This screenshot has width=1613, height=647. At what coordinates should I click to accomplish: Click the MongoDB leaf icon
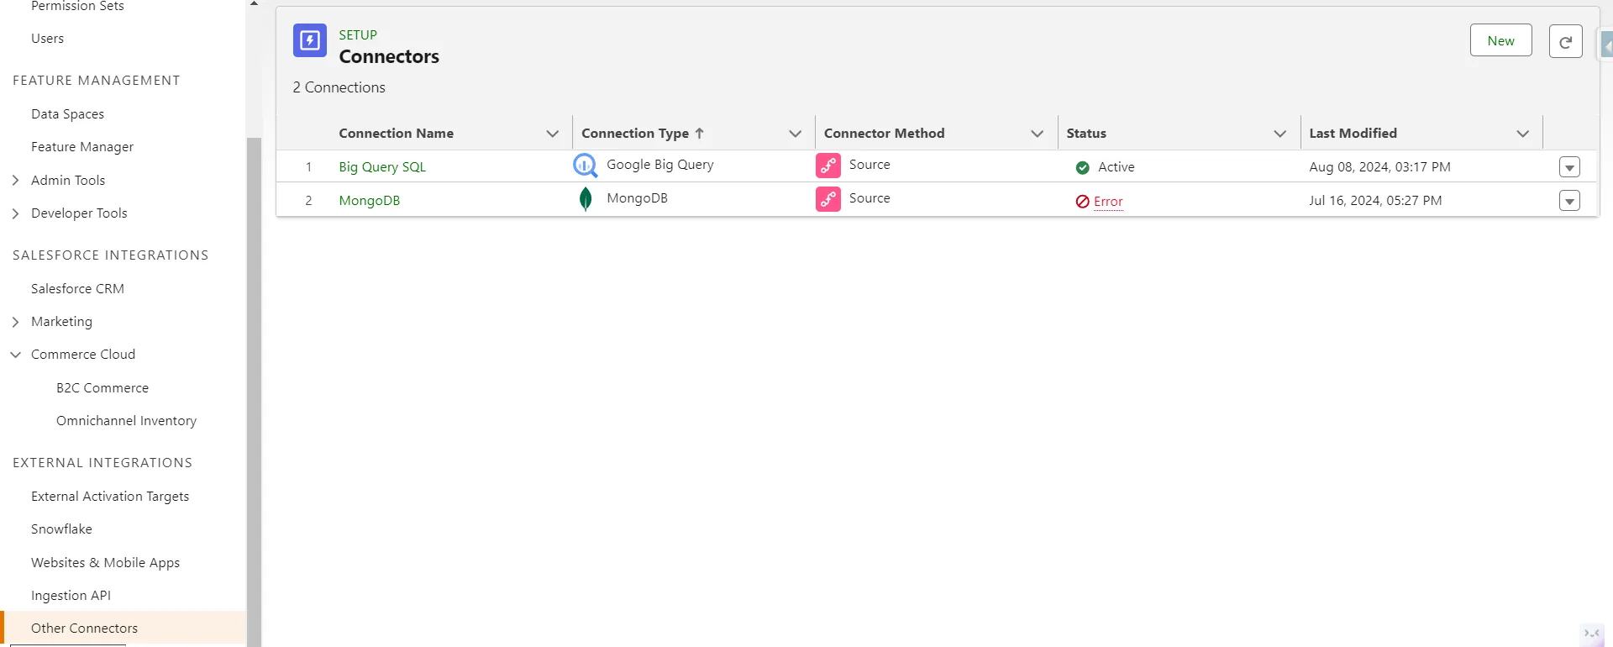[586, 199]
